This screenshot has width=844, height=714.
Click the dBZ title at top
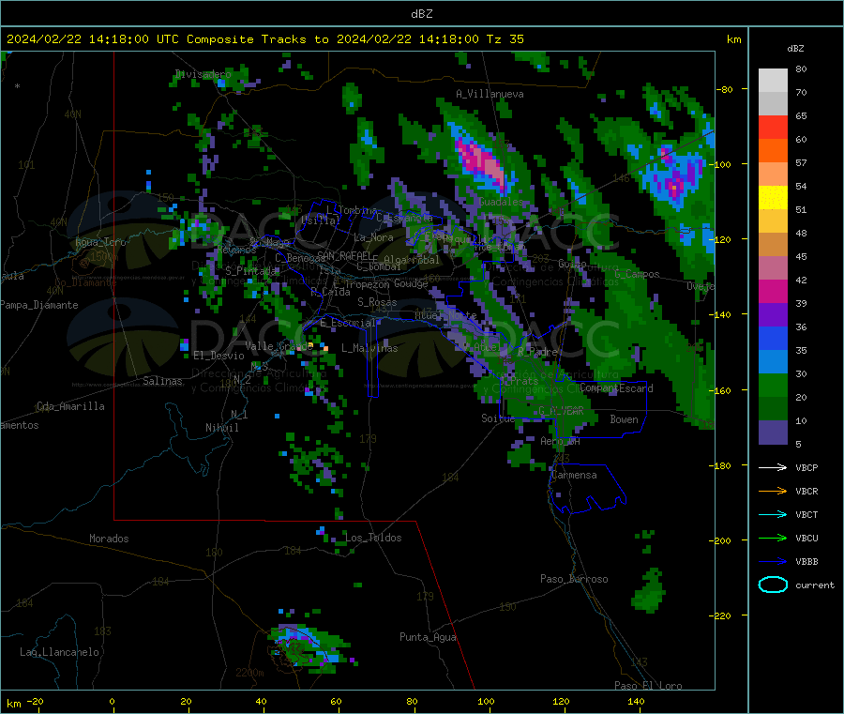(x=421, y=14)
